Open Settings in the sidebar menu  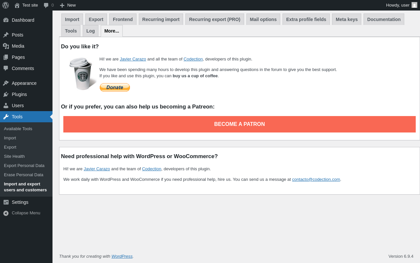pyautogui.click(x=26, y=202)
